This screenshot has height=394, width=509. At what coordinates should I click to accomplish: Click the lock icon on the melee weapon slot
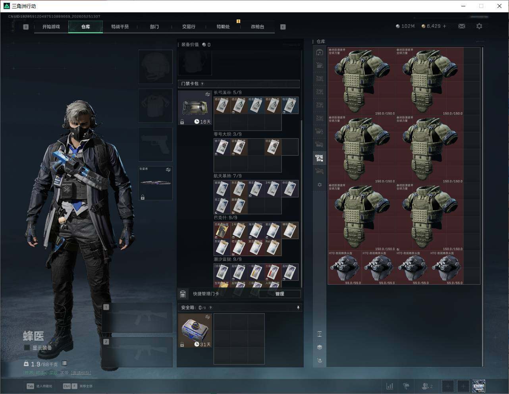(143, 197)
